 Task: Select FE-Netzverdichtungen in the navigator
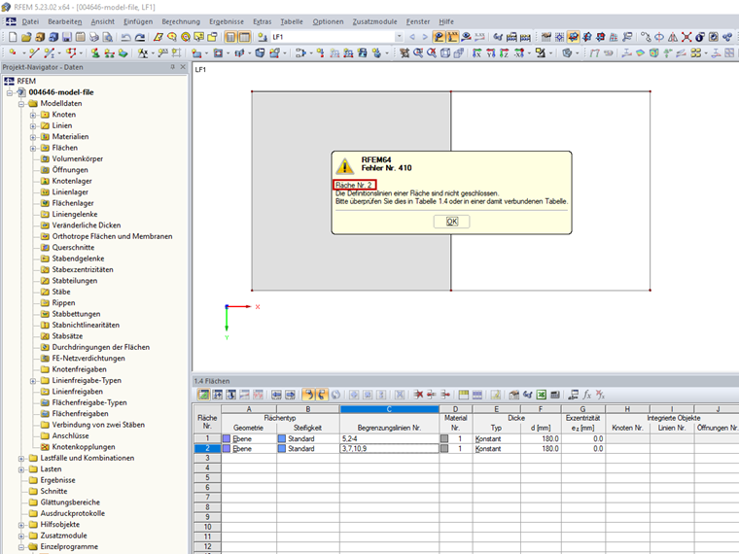88,358
